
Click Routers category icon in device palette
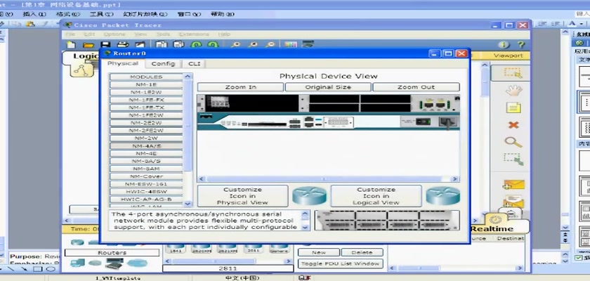tap(77, 242)
